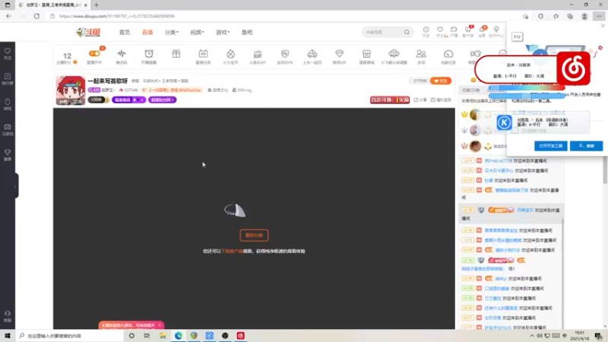Open the Windows Start menu

coord(8,336)
